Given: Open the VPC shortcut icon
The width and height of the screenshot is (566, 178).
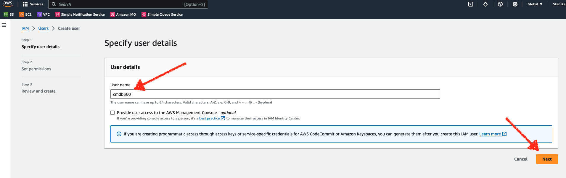Looking at the screenshot, I should pos(39,14).
